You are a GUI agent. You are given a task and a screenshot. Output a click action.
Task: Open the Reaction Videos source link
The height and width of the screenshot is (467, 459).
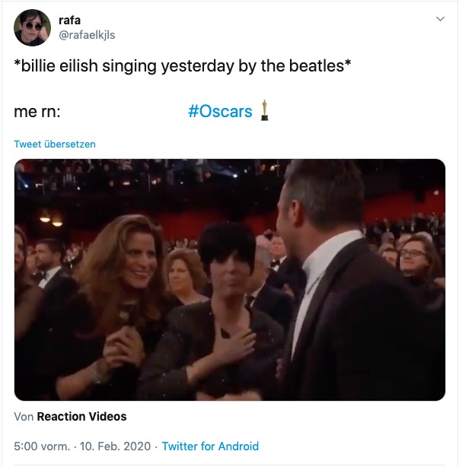click(81, 416)
